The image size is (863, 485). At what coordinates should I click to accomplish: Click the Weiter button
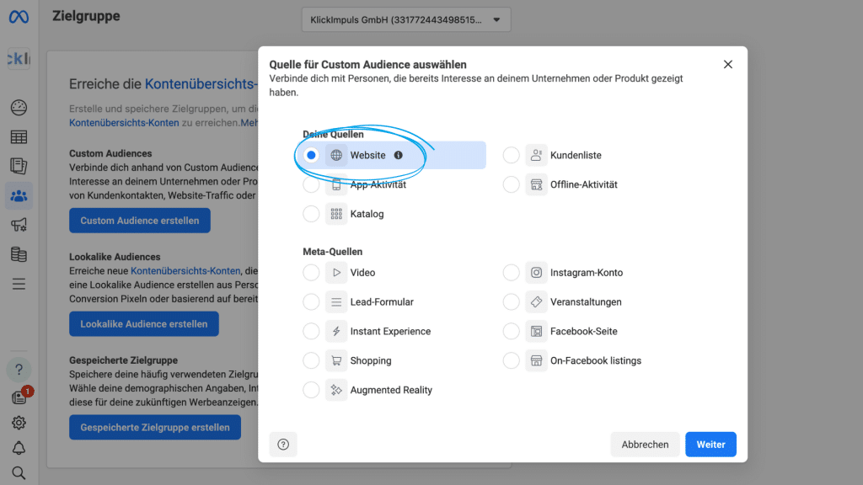710,445
